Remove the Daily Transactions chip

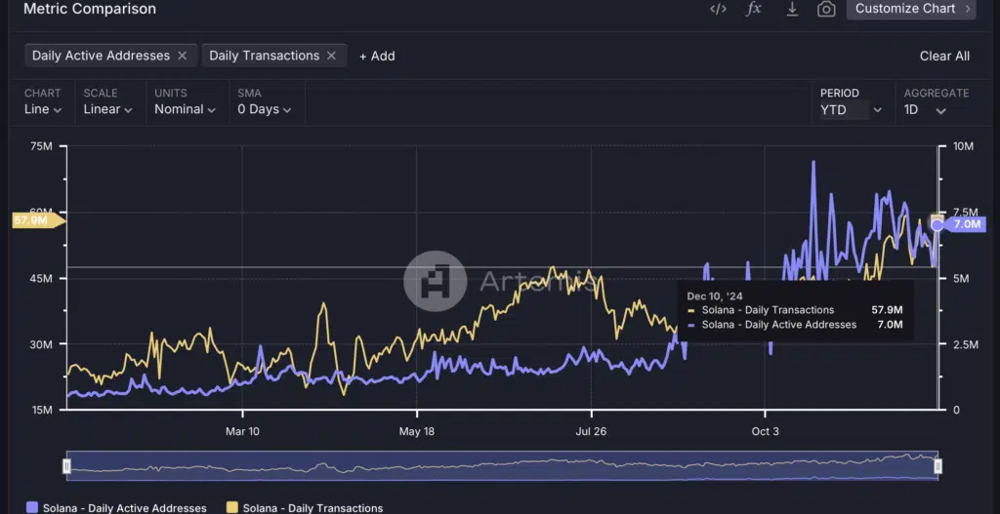[x=332, y=56]
